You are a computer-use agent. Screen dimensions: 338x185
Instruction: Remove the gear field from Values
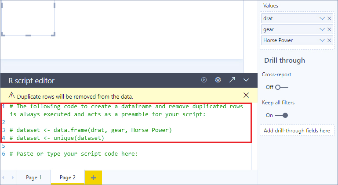pyautogui.click(x=329, y=29)
